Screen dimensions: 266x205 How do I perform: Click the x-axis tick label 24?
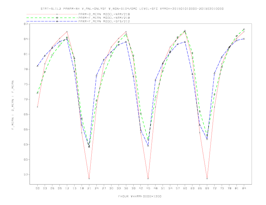click(x=96, y=188)
